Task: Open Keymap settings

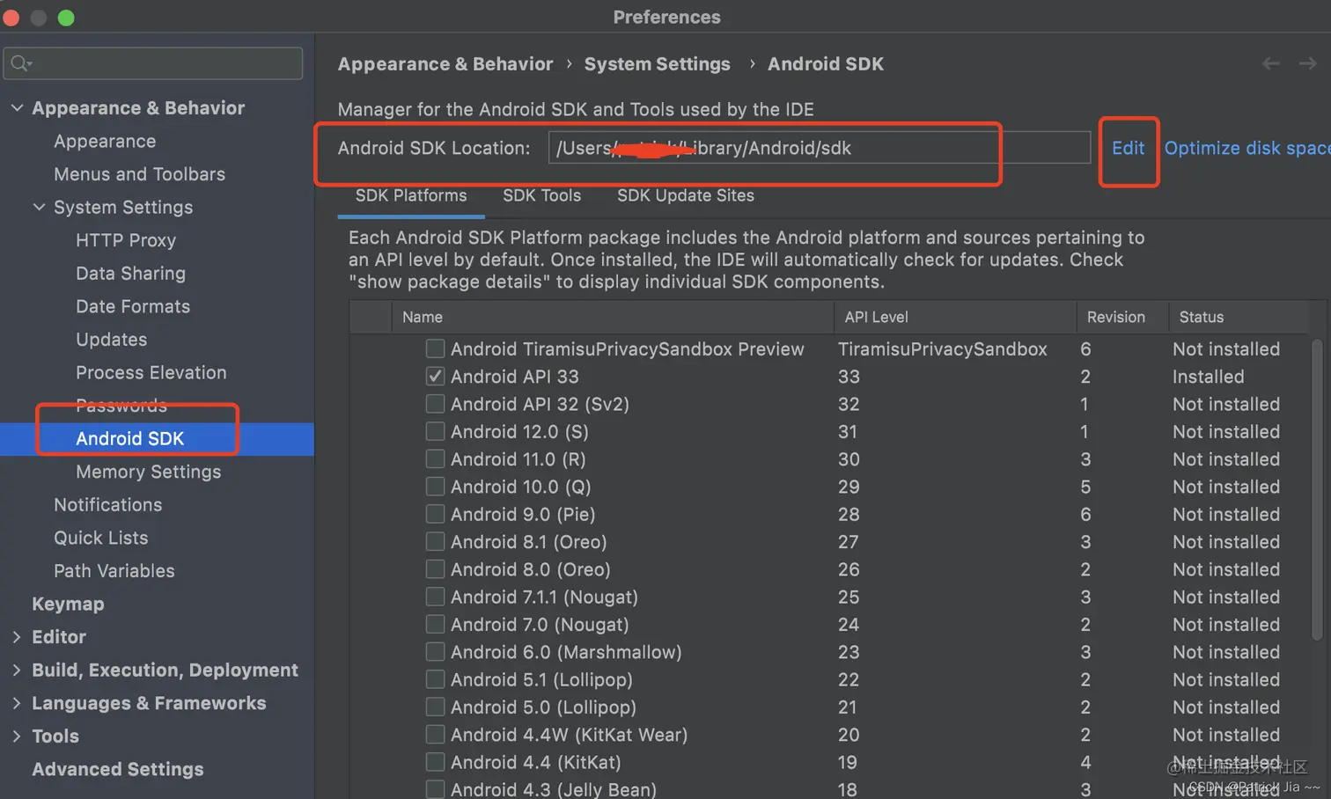Action: 68,604
